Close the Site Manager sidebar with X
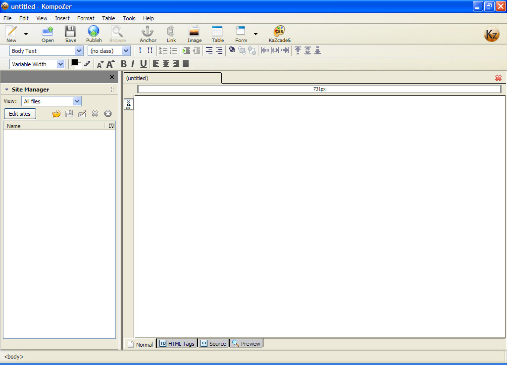This screenshot has height=365, width=507. [x=112, y=77]
